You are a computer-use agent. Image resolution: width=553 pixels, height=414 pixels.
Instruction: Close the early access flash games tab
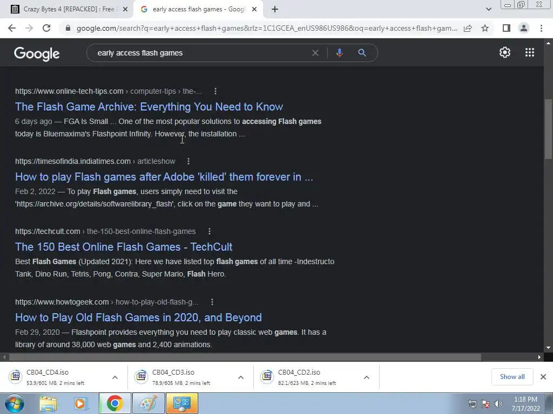pos(254,10)
